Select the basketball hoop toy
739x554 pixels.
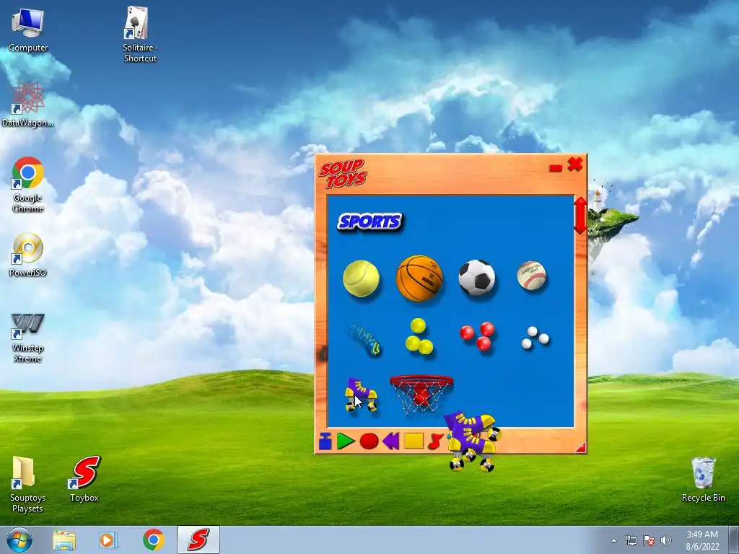tap(421, 395)
